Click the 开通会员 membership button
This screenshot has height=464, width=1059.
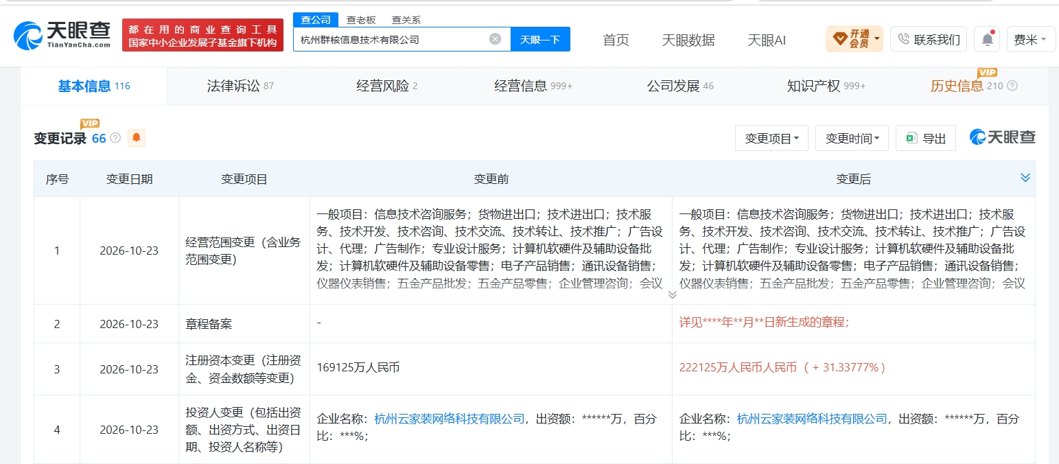[854, 39]
